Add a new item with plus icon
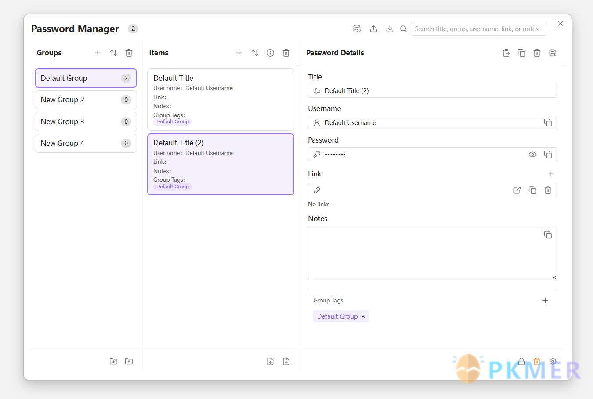Image resolution: width=593 pixels, height=399 pixels. coord(239,53)
